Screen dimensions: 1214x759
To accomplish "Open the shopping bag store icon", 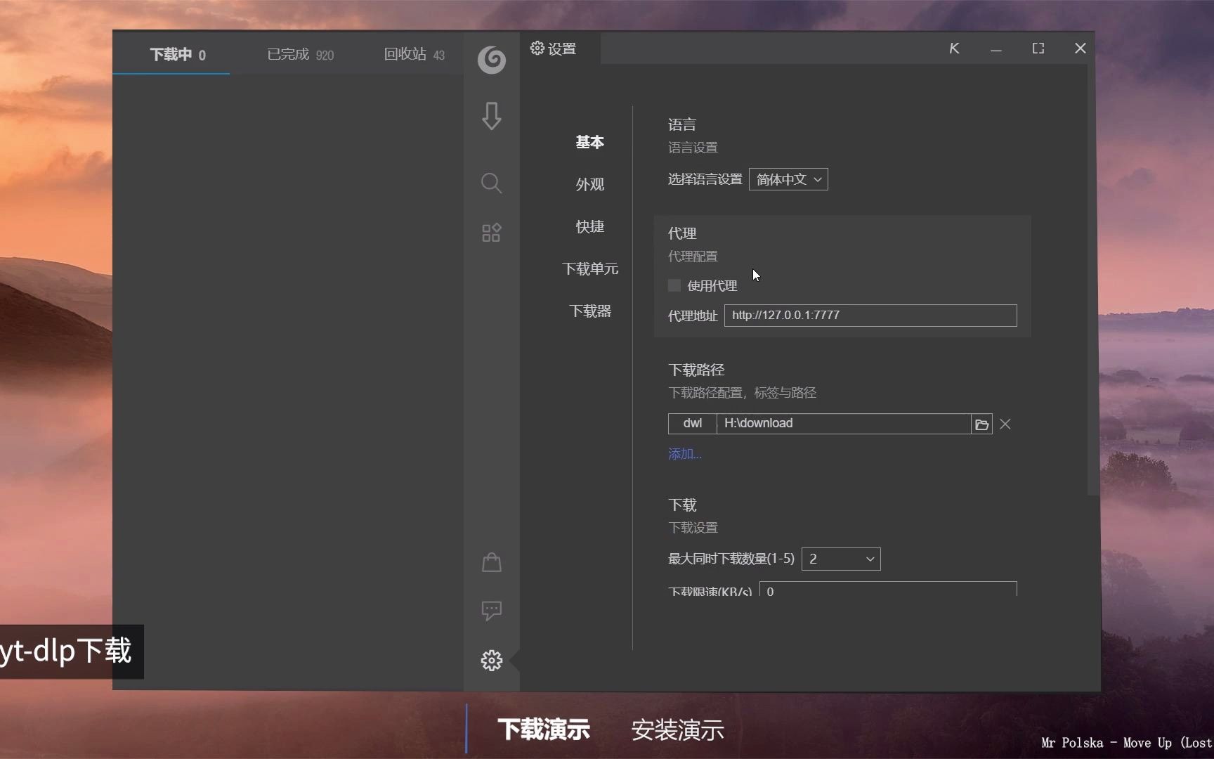I will 492,562.
